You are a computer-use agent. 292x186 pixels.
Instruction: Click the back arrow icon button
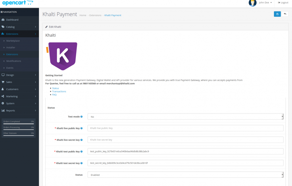pyautogui.click(x=285, y=14)
